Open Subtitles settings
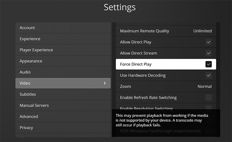The height and width of the screenshot is (142, 232). (63, 94)
